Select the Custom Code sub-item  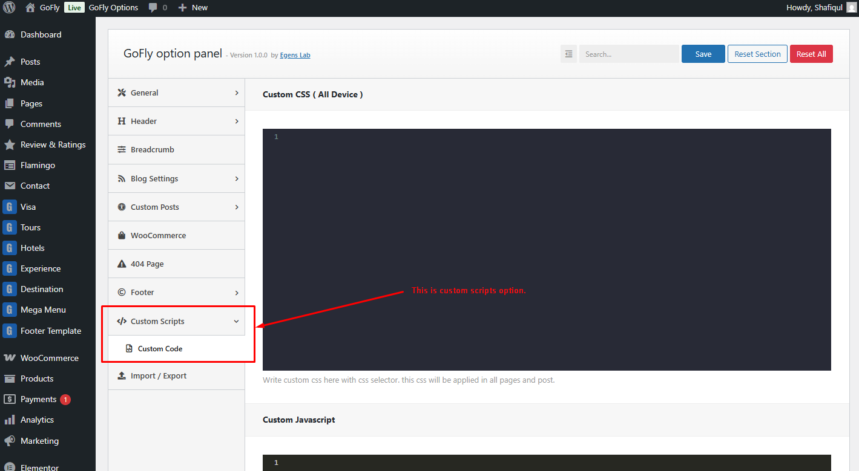coord(177,348)
